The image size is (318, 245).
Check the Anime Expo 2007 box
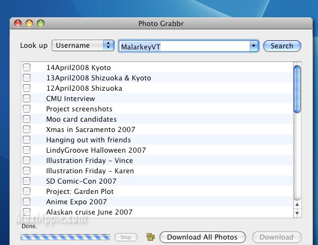[27, 202]
